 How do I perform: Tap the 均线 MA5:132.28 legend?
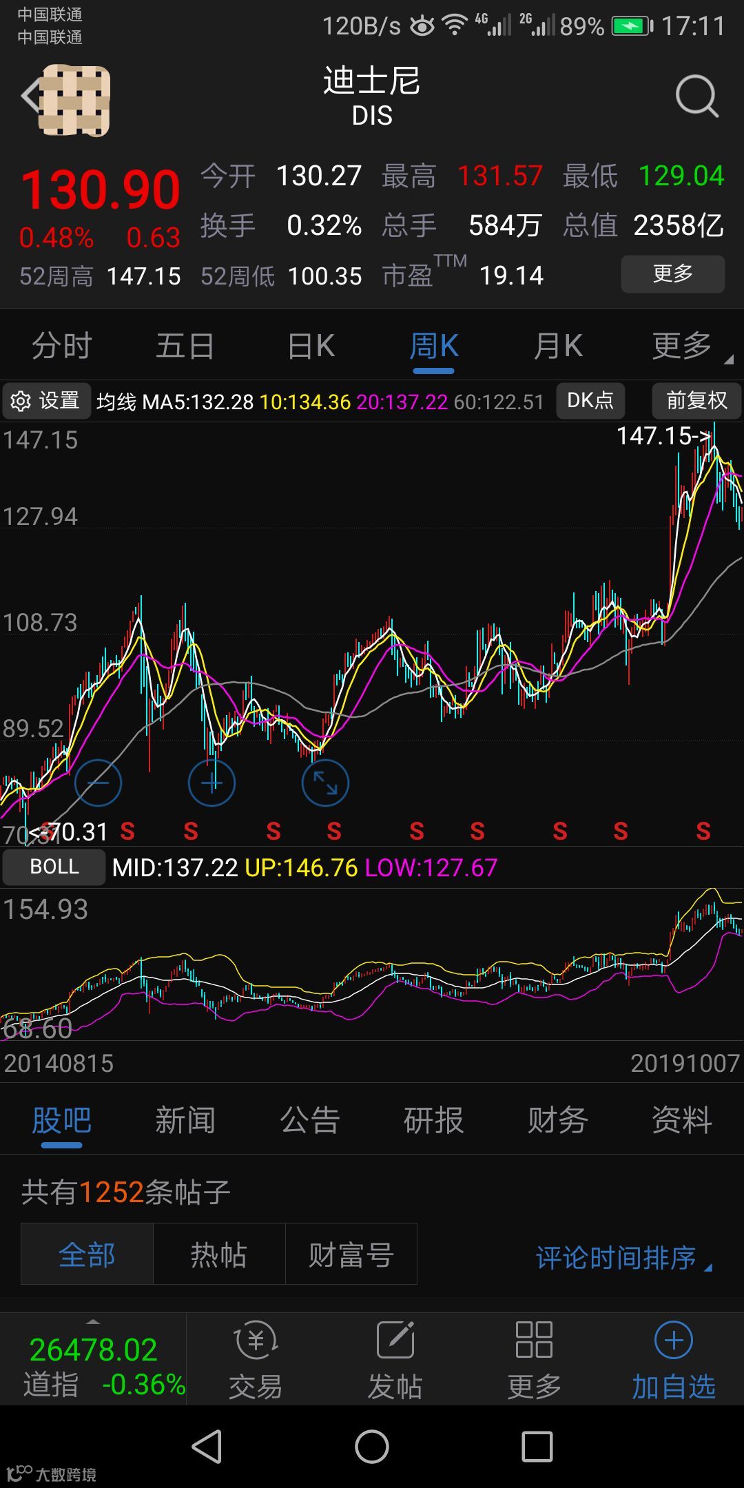pos(175,402)
